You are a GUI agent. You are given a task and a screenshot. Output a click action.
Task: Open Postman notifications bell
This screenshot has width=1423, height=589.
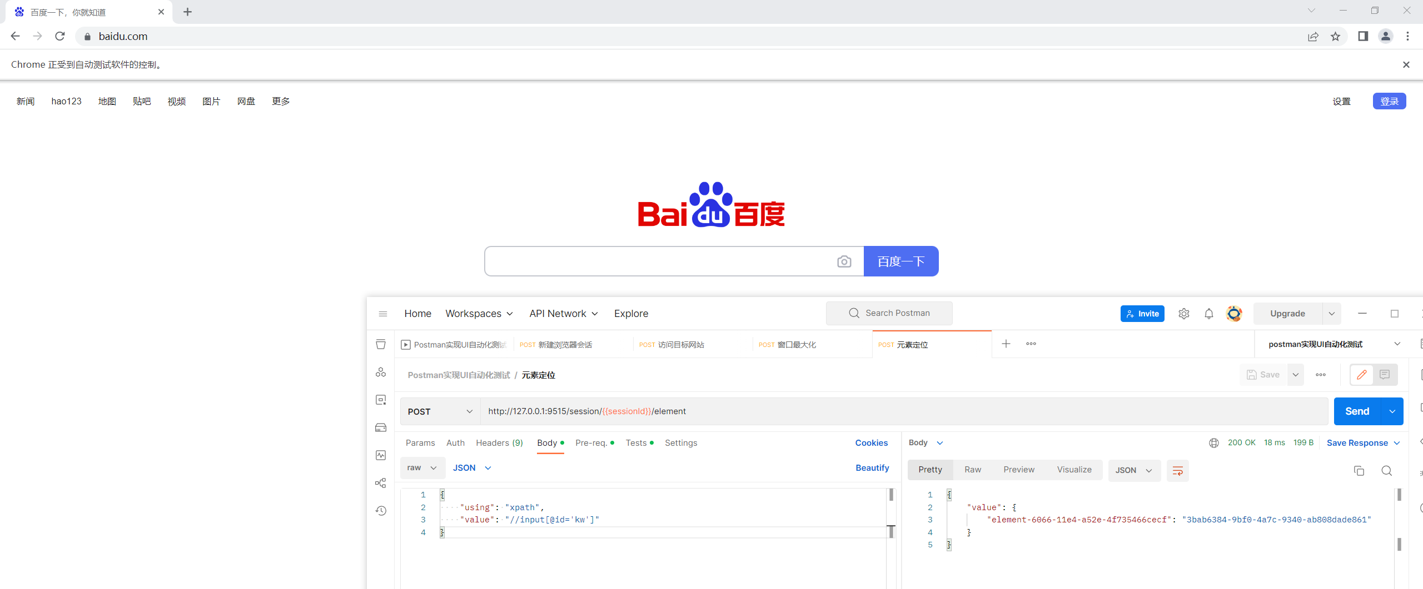click(1209, 314)
